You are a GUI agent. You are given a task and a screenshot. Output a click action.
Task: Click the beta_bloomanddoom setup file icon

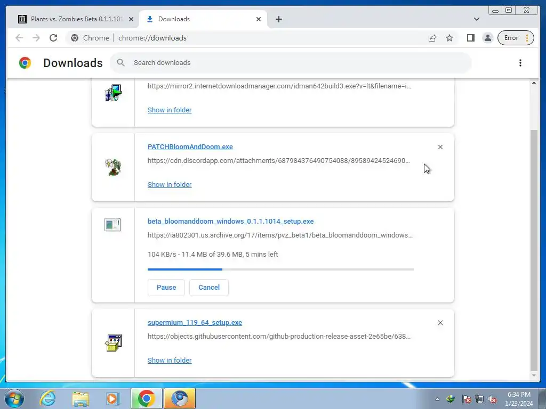[113, 224]
